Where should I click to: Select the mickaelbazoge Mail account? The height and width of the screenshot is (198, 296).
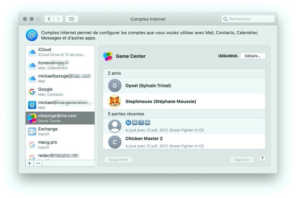click(60, 78)
